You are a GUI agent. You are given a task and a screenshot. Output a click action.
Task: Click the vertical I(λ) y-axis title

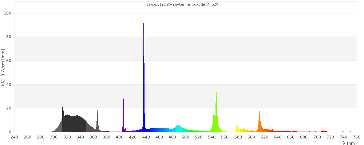tap(3, 72)
